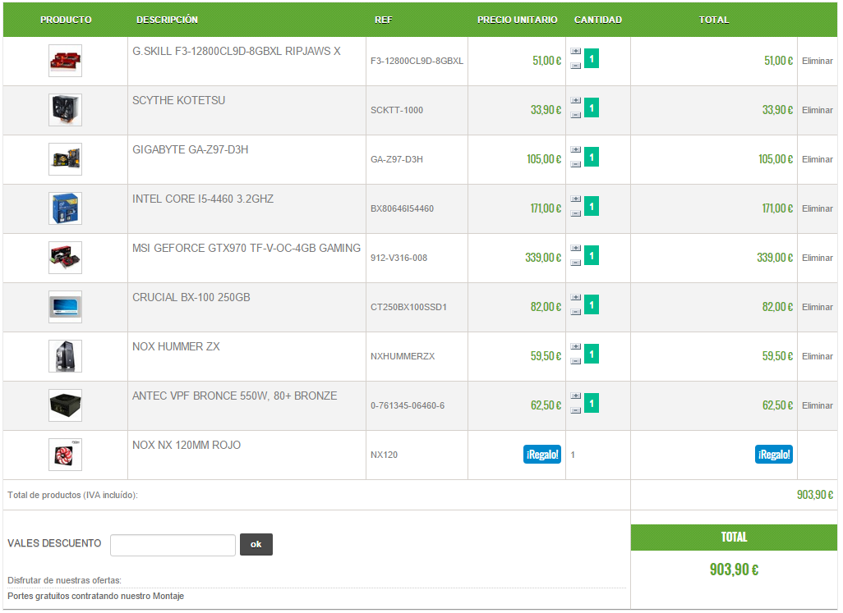Click the Vales Descuento input field
This screenshot has width=843, height=613.
(173, 546)
